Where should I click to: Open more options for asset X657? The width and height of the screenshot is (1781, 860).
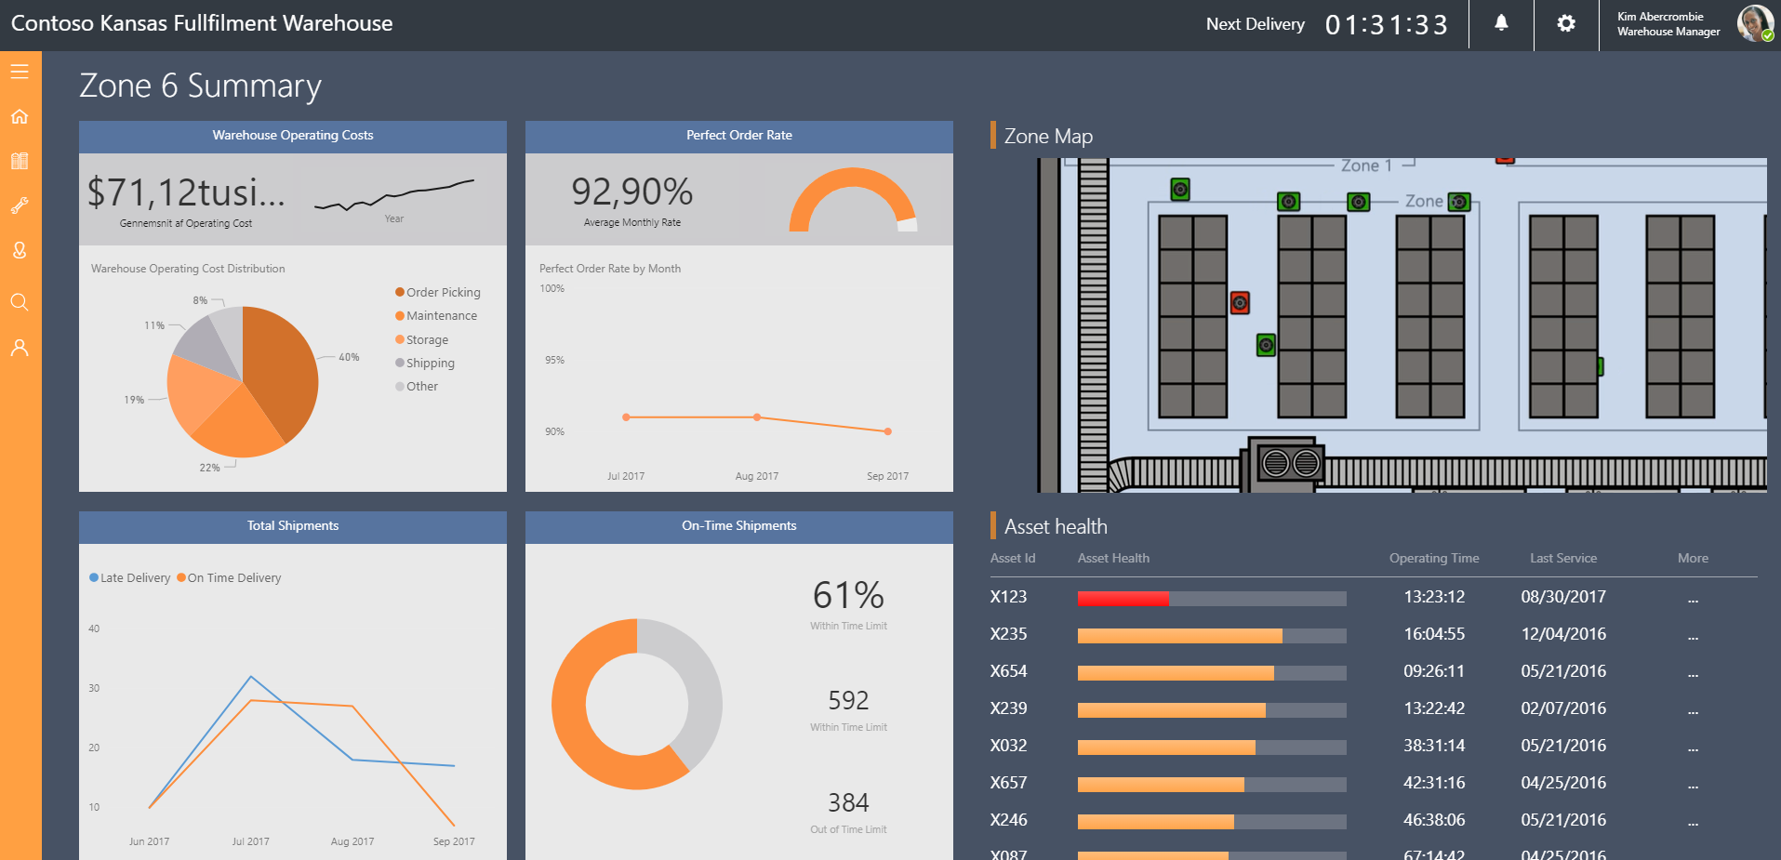(1693, 784)
